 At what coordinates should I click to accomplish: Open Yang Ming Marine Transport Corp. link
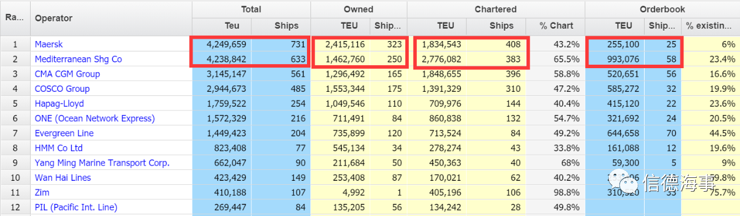(102, 163)
